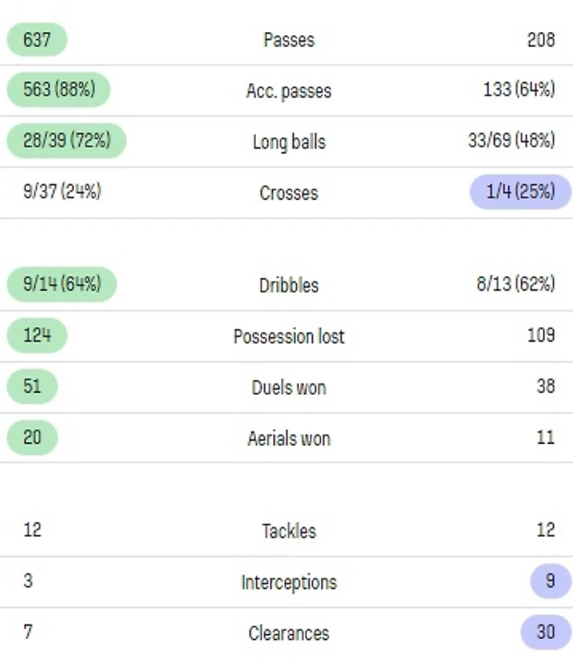
Task: Select the 28/39 (72%) long balls value
Action: click(x=67, y=141)
